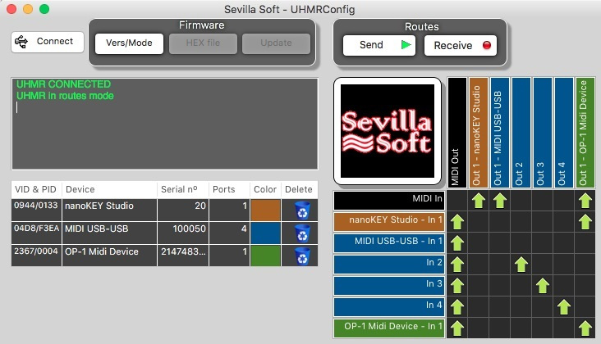Select the Out 4 column header
Screen dimensions: 601x344
pos(564,133)
